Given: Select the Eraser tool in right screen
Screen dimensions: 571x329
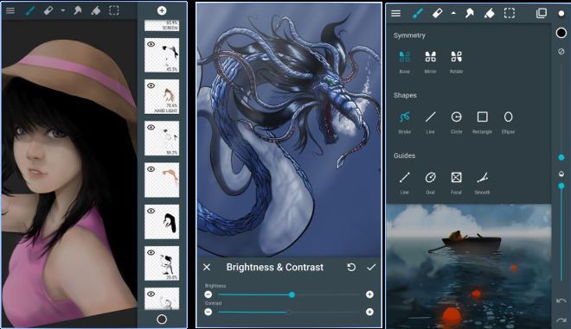Looking at the screenshot, I should (437, 14).
